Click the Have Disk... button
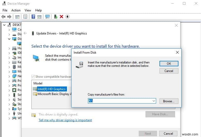 [x=160, y=114]
